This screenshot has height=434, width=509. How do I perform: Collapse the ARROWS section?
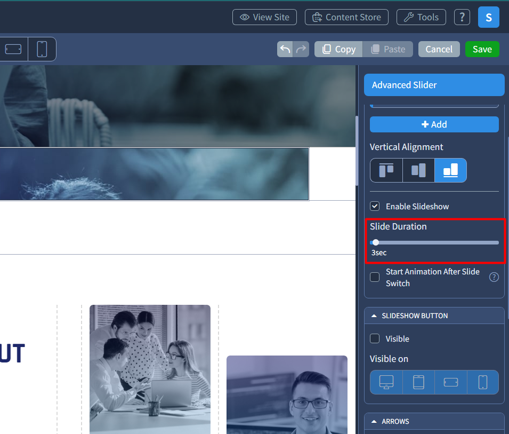434,421
